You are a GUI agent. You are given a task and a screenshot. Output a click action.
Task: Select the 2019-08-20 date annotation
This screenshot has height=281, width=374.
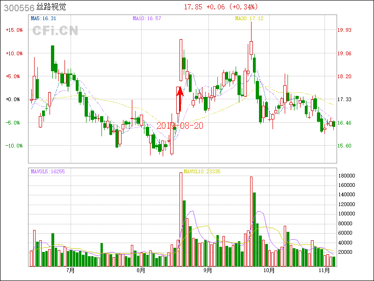tap(180, 126)
